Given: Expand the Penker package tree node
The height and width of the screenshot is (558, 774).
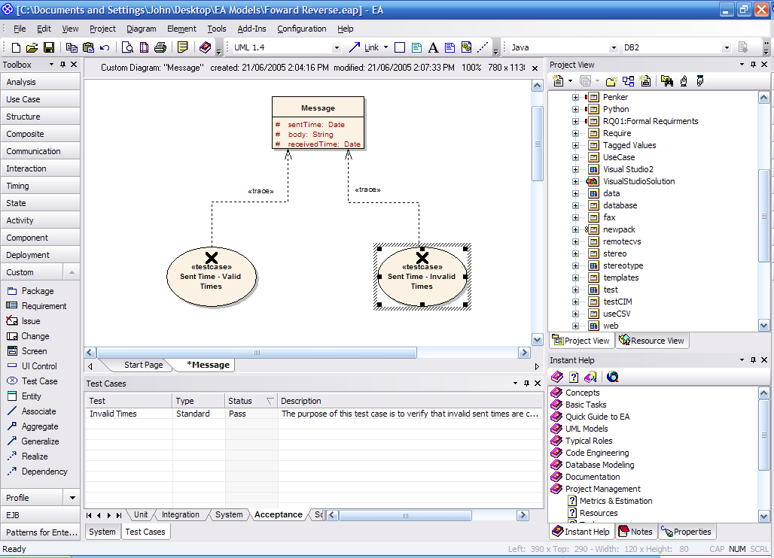Looking at the screenshot, I should click(x=575, y=97).
